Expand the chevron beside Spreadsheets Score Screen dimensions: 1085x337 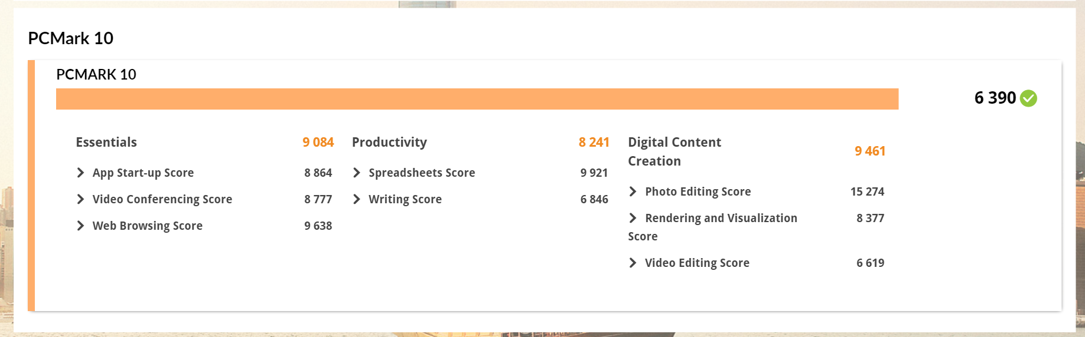(356, 173)
